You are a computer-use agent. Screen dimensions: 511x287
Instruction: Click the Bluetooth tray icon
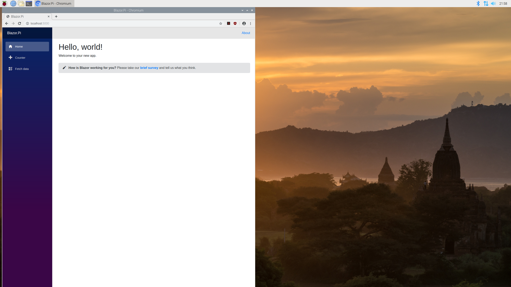[x=478, y=4]
